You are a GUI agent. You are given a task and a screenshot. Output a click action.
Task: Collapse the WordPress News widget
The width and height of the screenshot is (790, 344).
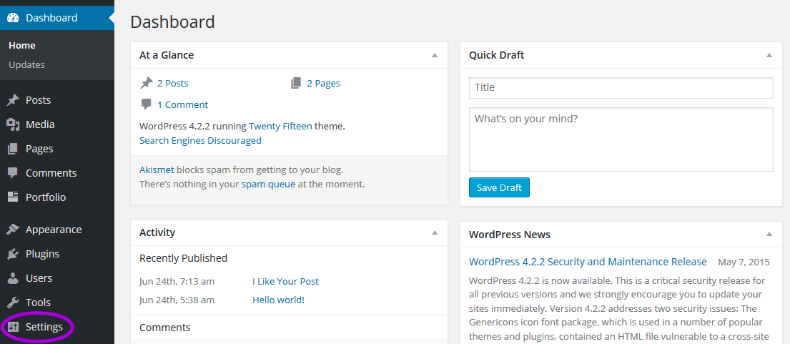tap(769, 234)
